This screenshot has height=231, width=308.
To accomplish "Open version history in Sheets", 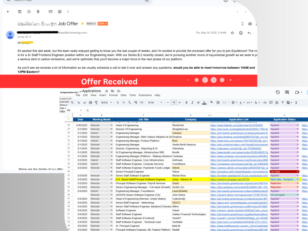I will click(x=278, y=92).
